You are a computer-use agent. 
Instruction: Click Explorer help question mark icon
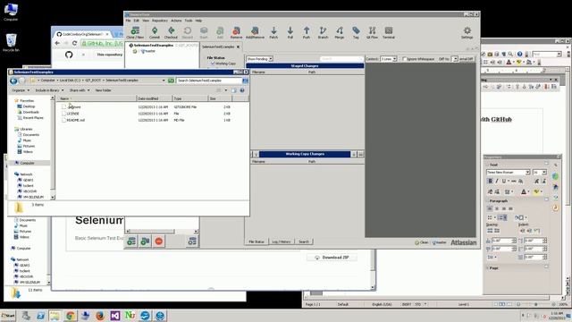242,90
